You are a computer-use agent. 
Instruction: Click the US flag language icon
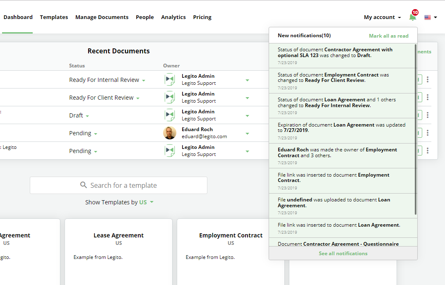click(x=427, y=17)
